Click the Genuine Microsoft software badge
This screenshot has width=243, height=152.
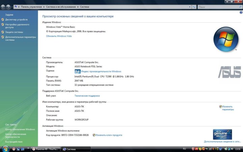(x=222, y=134)
